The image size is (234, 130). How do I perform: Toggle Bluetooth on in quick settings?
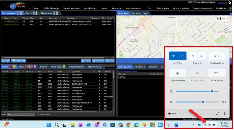coord(193,56)
